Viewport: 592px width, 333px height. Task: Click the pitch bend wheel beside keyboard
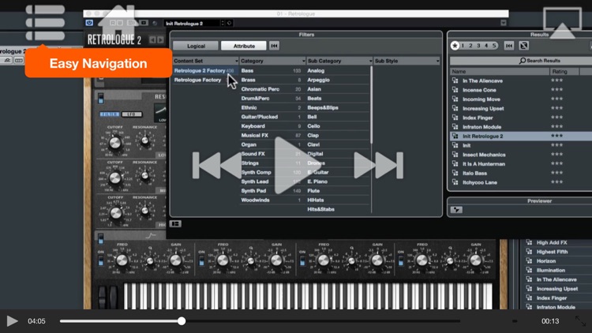[x=103, y=297]
